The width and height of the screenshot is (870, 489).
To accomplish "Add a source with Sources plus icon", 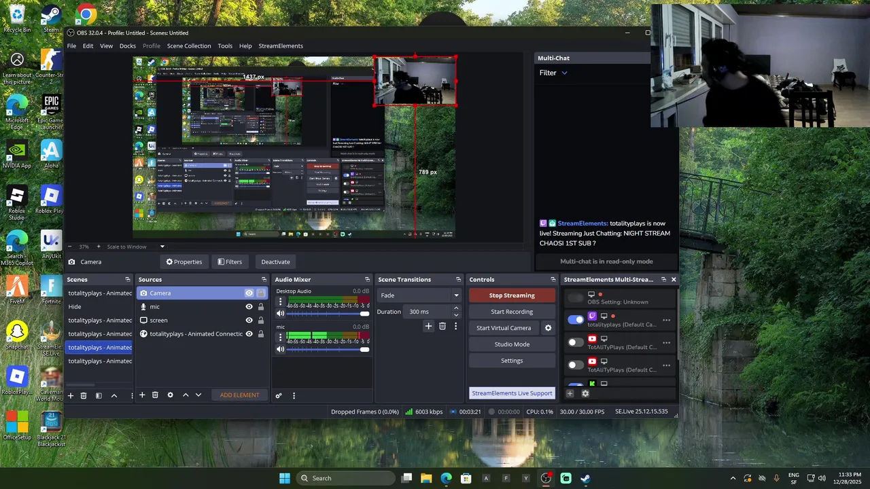I will click(x=142, y=395).
